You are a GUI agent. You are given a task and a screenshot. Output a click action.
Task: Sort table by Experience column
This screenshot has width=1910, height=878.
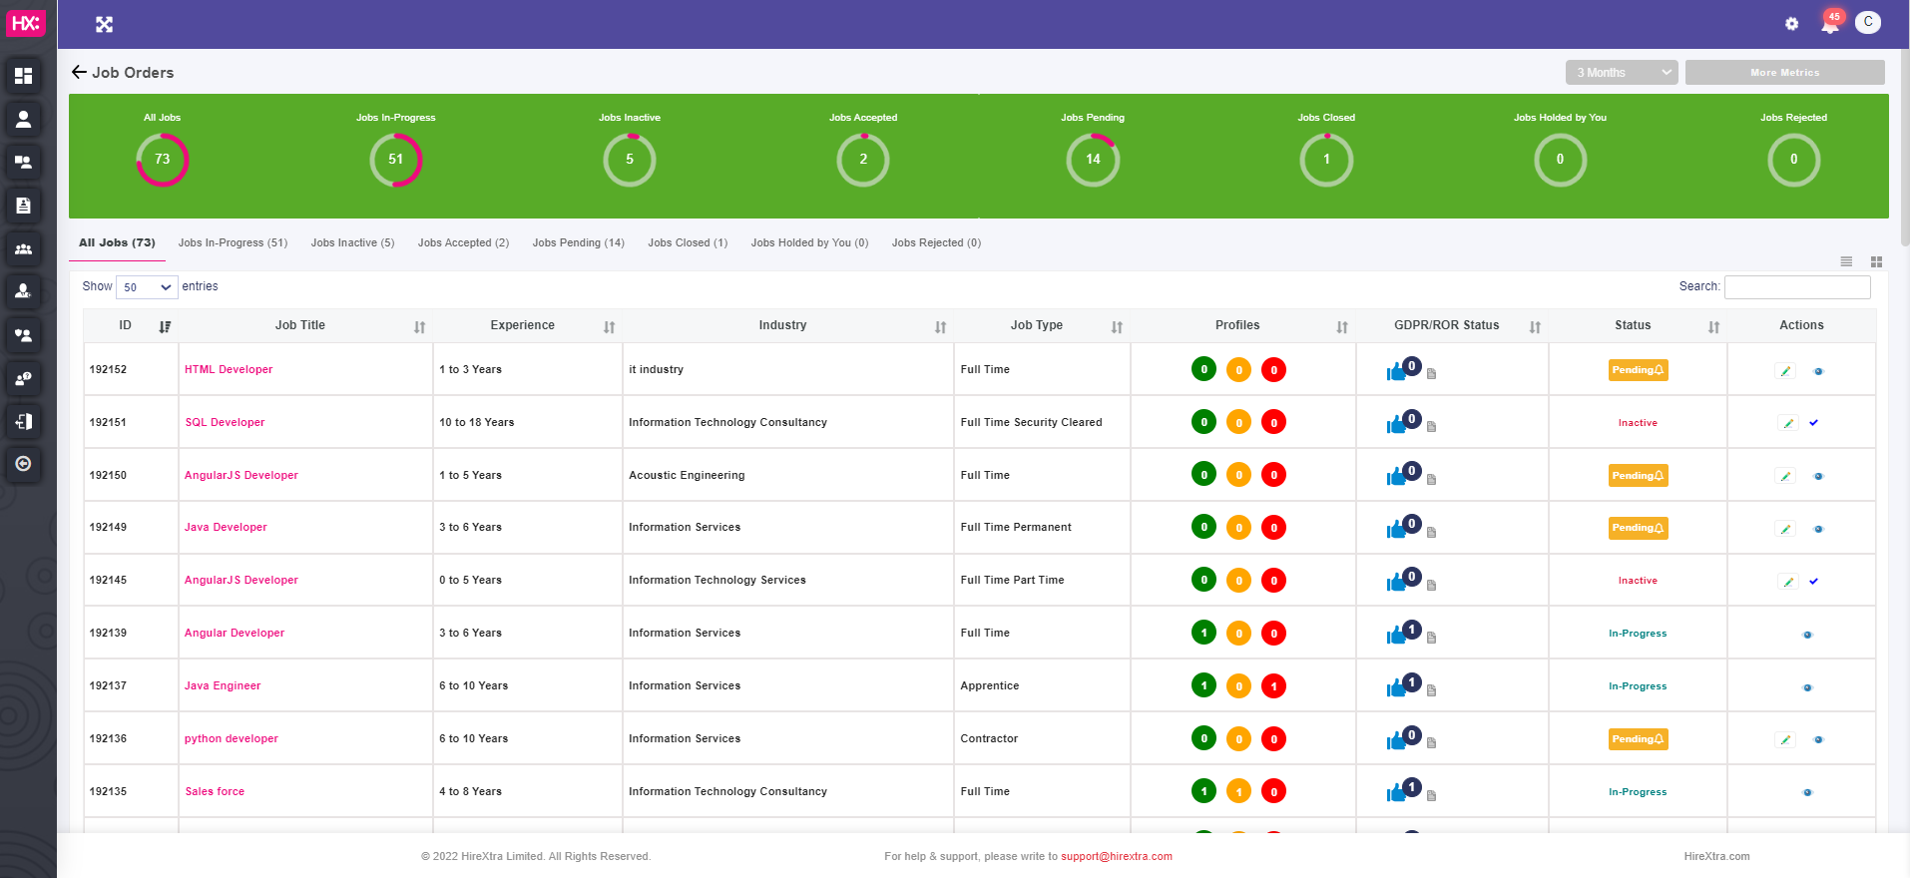tap(610, 326)
